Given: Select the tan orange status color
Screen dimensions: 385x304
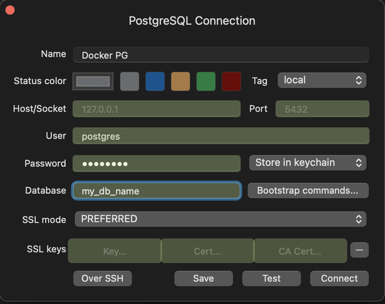Looking at the screenshot, I should tap(181, 81).
